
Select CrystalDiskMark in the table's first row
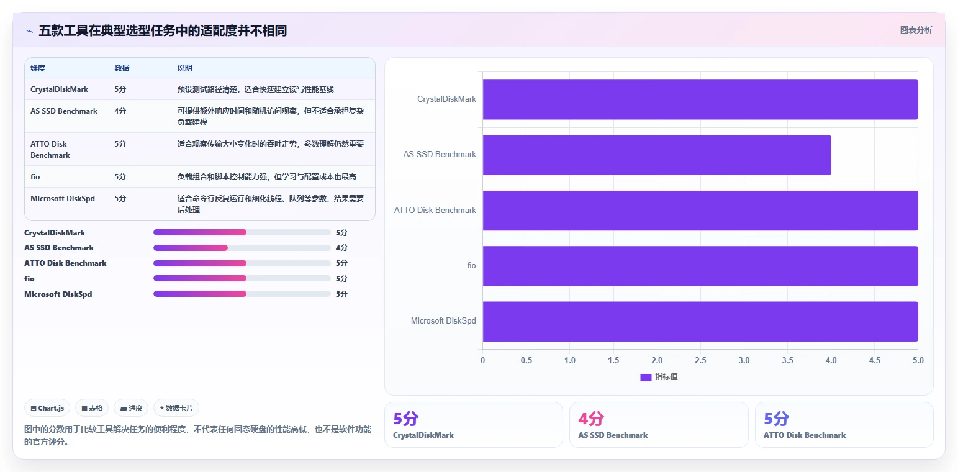[60, 89]
